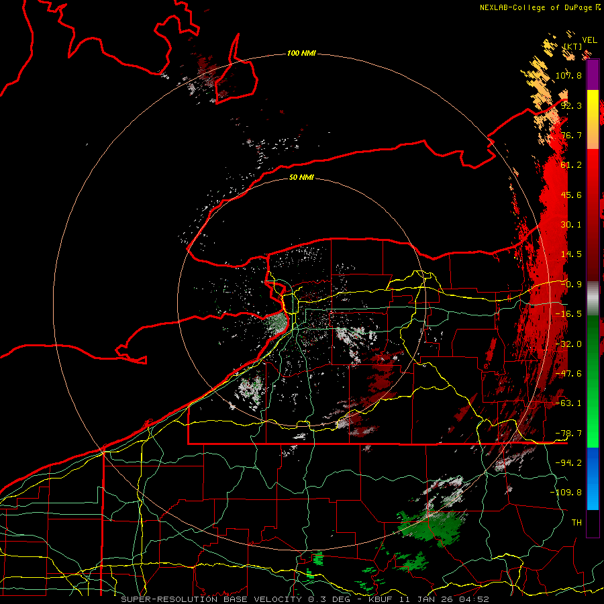Click the -109.8 value on velocity scale
Image resolution: width=604 pixels, height=604 pixels.
click(566, 493)
